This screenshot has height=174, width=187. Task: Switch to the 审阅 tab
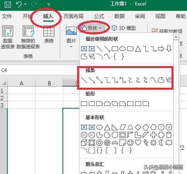140,16
